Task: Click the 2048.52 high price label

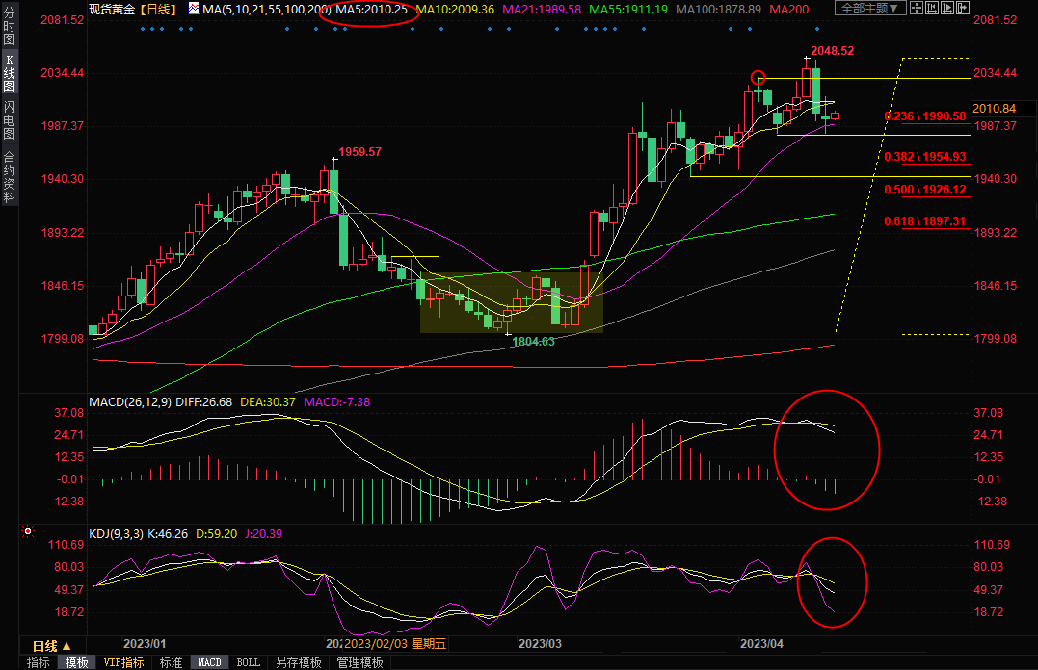Action: [832, 51]
